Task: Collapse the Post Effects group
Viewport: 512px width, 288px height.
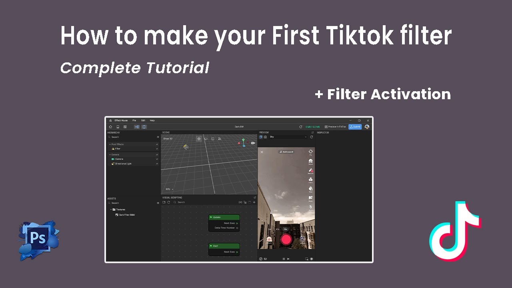Action: pos(110,144)
